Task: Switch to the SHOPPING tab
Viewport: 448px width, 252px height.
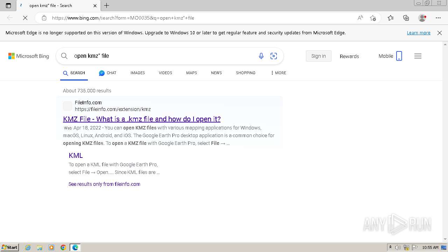Action: [x=246, y=73]
